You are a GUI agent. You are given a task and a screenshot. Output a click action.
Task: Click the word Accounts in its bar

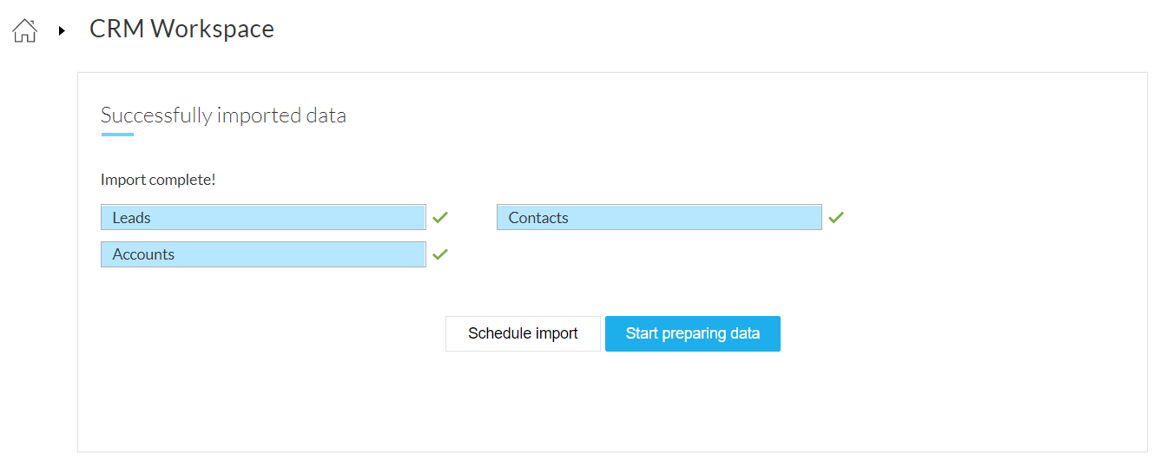pos(143,254)
